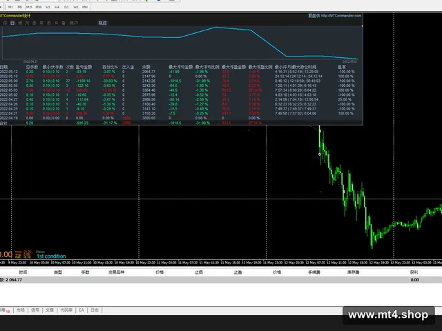Select the M1 timeframe button
Image resolution: width=442 pixels, height=331 pixels.
coord(10,7)
